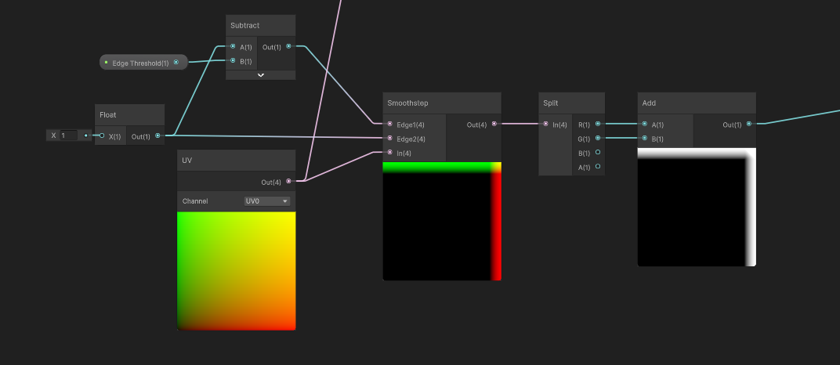The height and width of the screenshot is (365, 840).
Task: Select the Smoothstep node title
Action: pyautogui.click(x=407, y=103)
